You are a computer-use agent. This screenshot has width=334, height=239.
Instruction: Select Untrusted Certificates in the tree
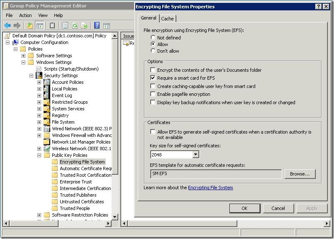coord(82,202)
